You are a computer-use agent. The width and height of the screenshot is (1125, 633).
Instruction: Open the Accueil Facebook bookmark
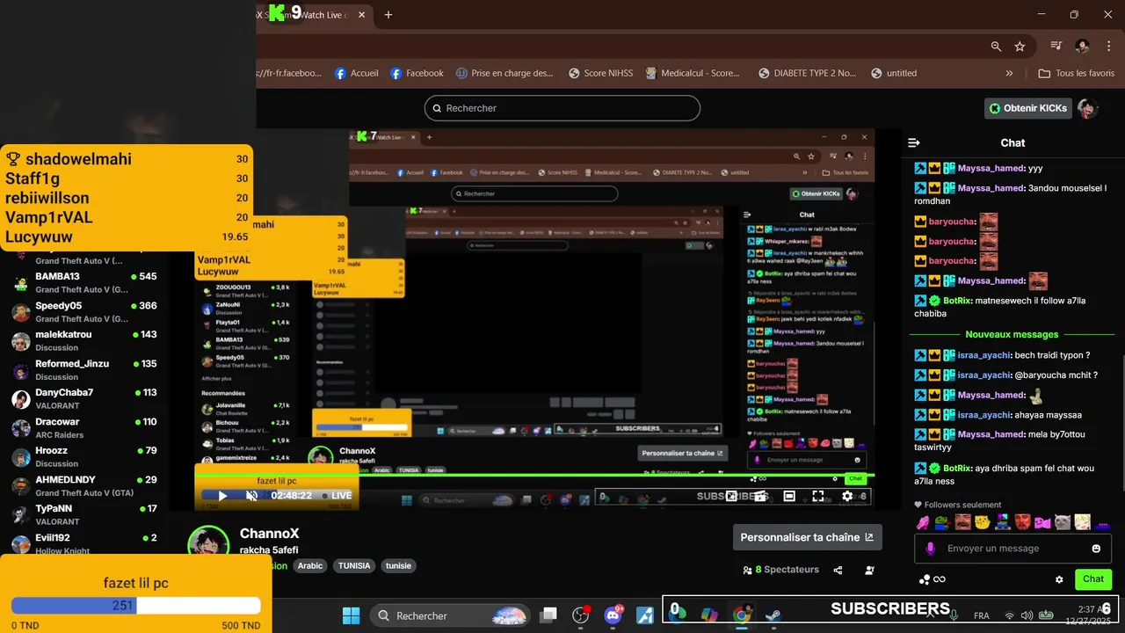click(357, 73)
